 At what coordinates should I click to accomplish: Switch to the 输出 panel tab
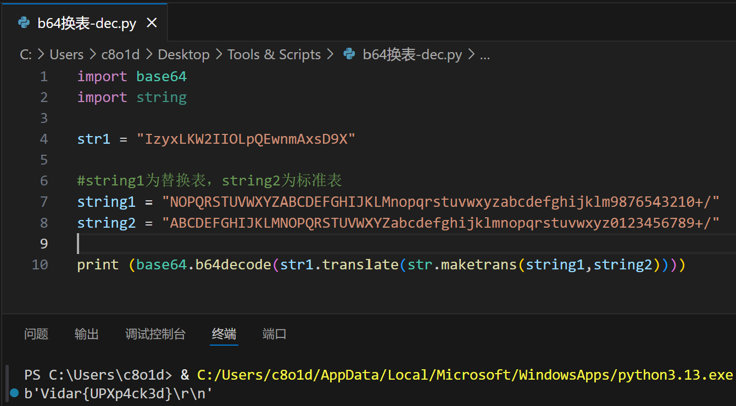click(x=87, y=334)
